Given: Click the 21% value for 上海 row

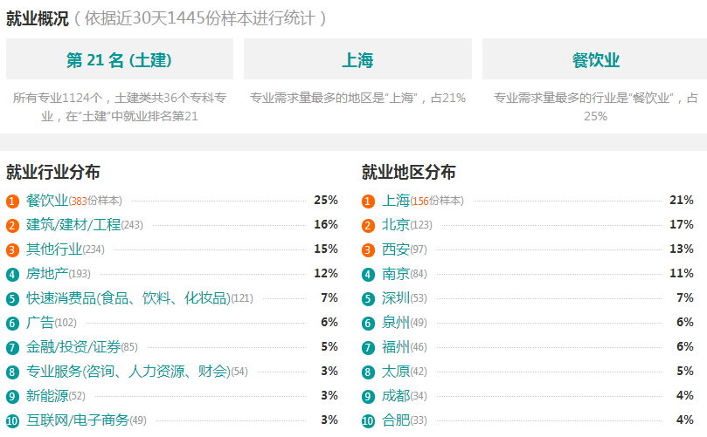Looking at the screenshot, I should (682, 200).
